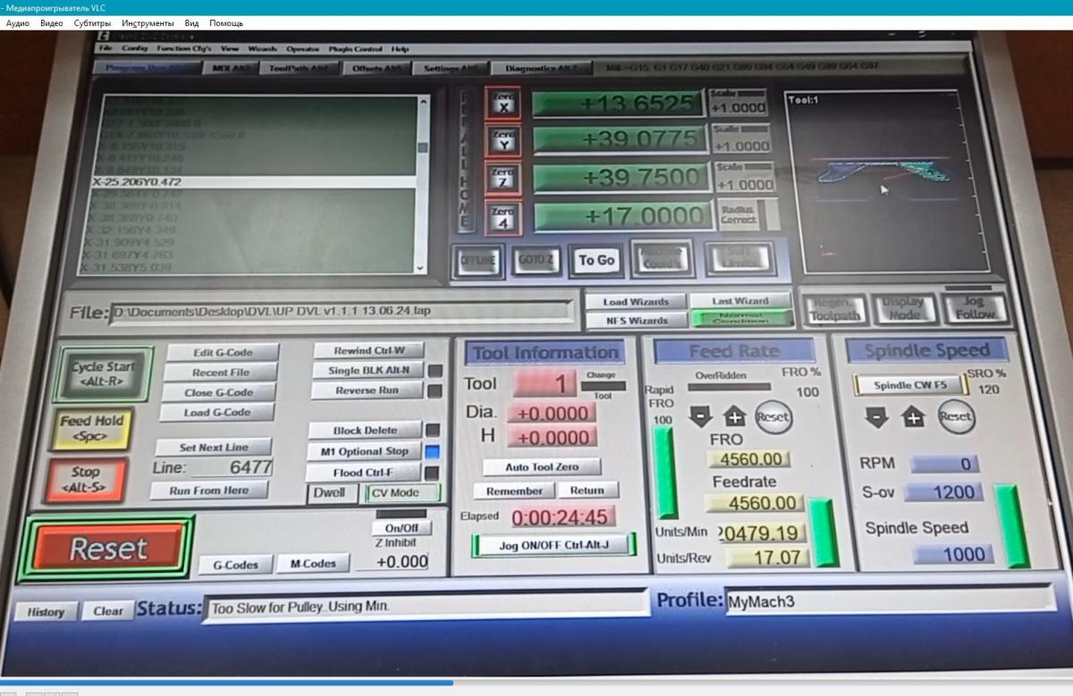Viewport: 1073px width, 696px height.
Task: Click the Line number field showing 6477
Action: [x=232, y=467]
